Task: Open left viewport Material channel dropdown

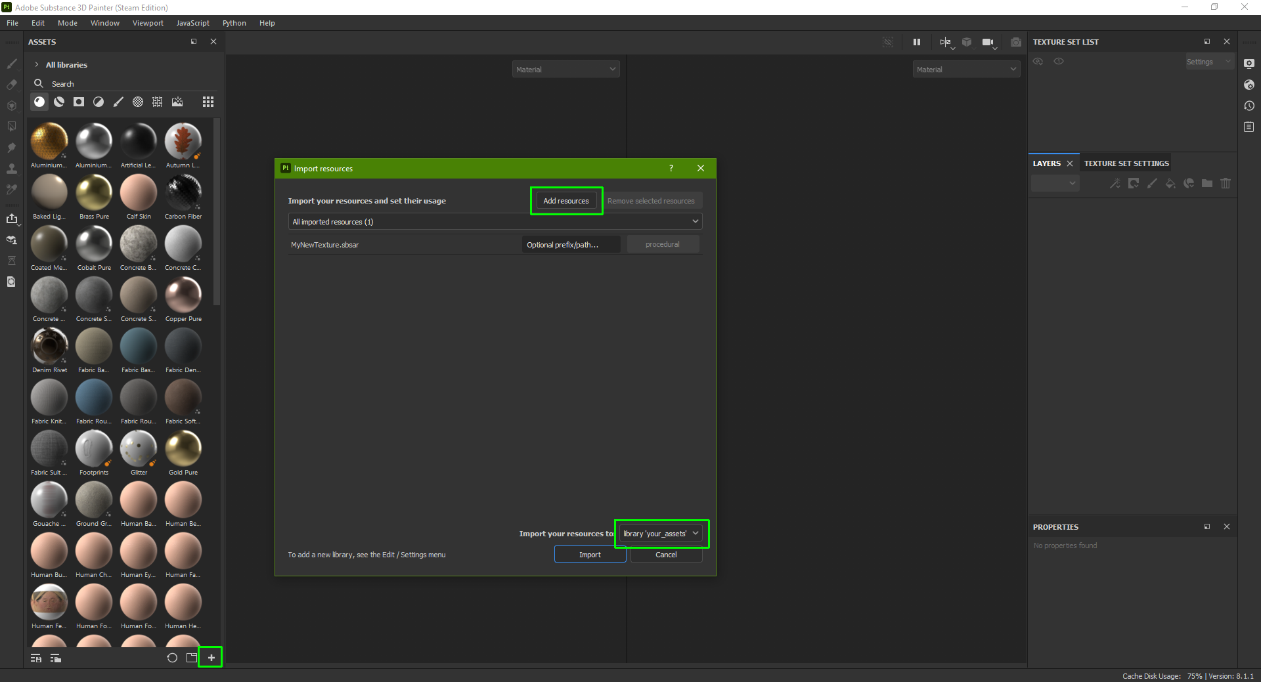Action: [565, 70]
